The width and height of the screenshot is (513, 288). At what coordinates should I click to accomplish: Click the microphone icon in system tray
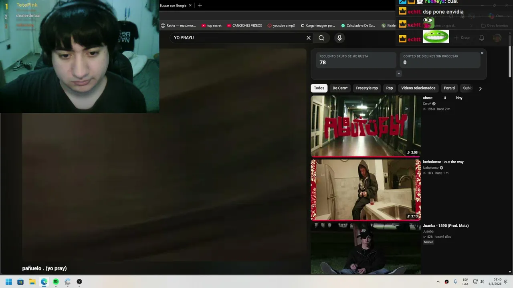click(x=455, y=282)
